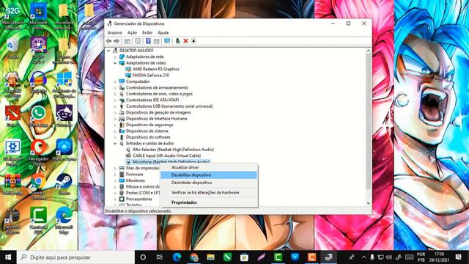This screenshot has width=469, height=264.
Task: Open the Steam desktop shortcut
Action: [64, 184]
